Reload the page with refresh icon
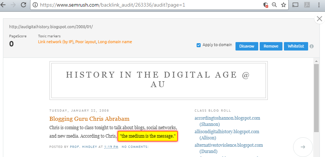 click(x=23, y=5)
